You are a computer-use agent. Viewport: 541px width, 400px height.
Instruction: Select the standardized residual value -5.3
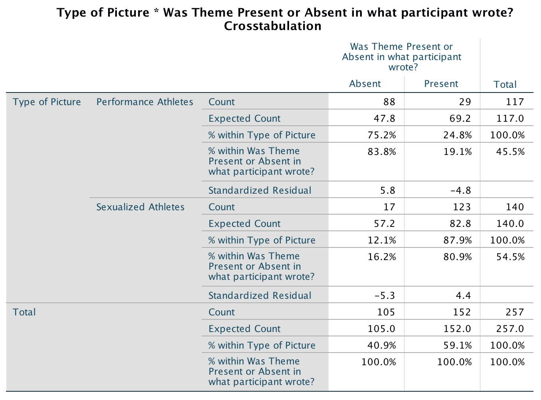pyautogui.click(x=385, y=296)
